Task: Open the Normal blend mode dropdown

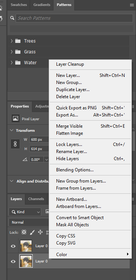Action: pos(29,223)
